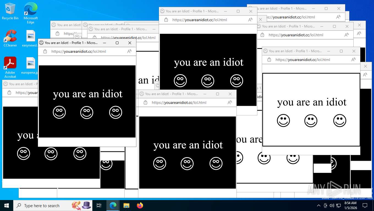Click smiley title icon of bottom-left window

(x=5, y=84)
